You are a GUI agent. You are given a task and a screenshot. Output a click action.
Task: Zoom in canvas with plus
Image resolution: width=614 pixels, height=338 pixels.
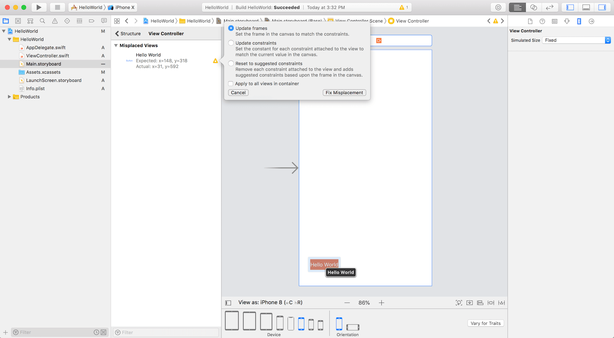[381, 303]
